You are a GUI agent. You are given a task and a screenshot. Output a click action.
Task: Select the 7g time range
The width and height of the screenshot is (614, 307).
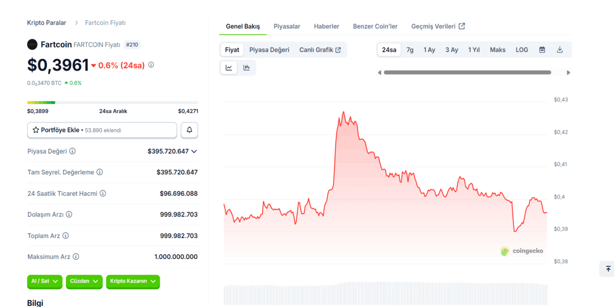click(x=410, y=50)
